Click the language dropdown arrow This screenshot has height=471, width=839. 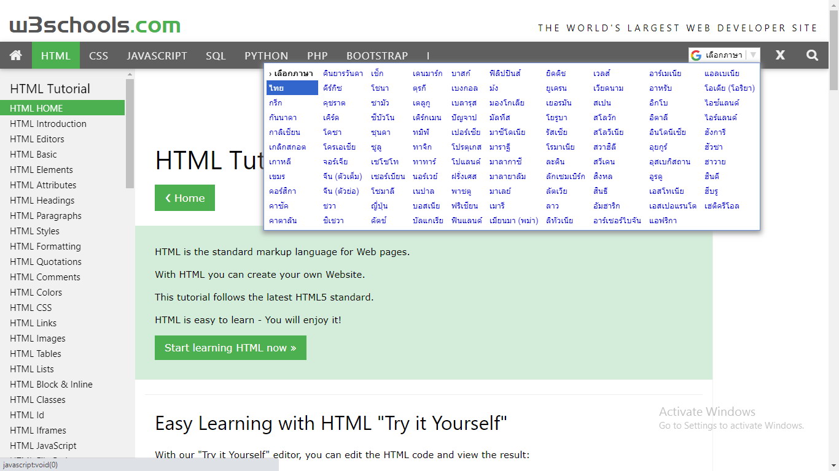[754, 55]
